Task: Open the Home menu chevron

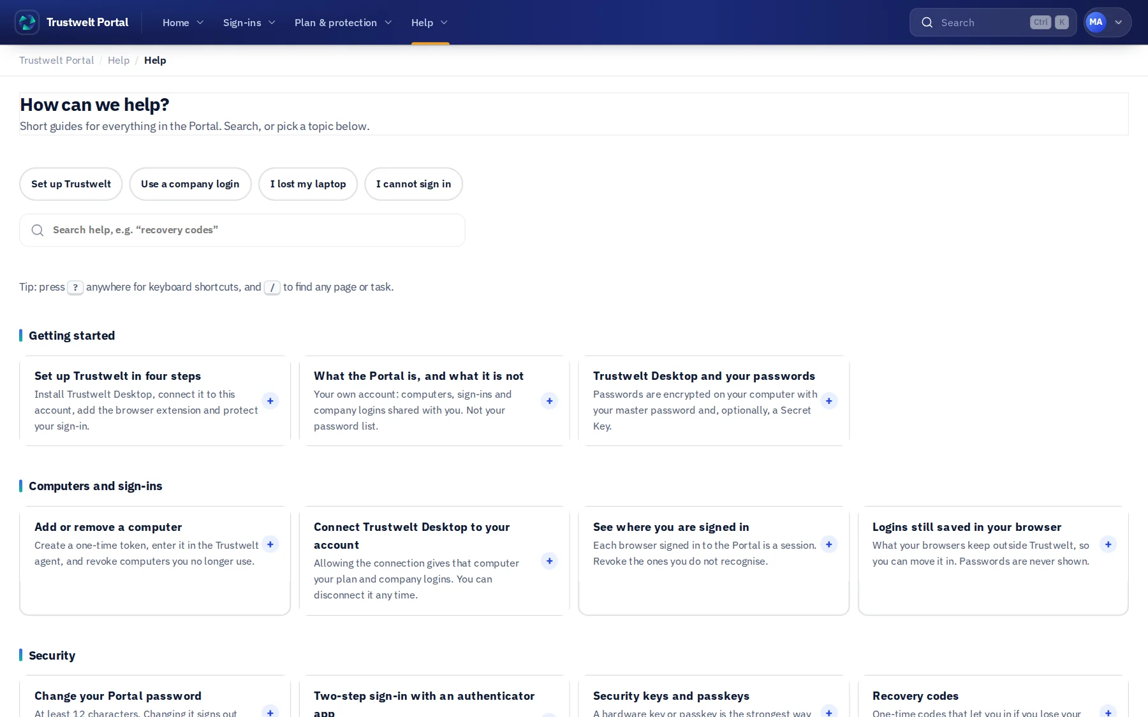Action: (200, 23)
